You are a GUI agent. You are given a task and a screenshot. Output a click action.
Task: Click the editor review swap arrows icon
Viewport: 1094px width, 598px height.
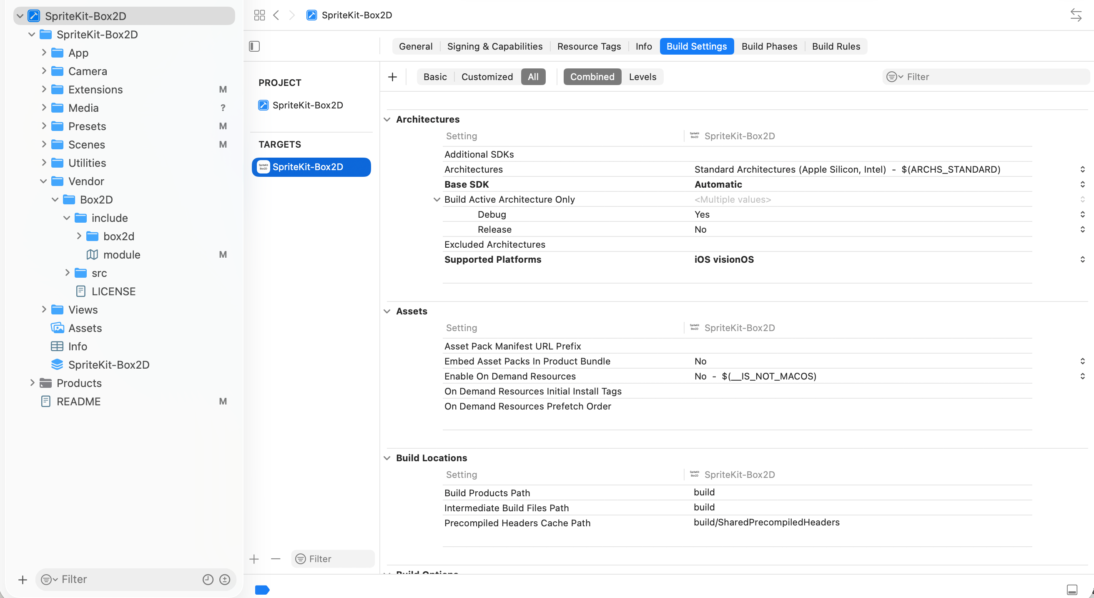coord(1075,15)
